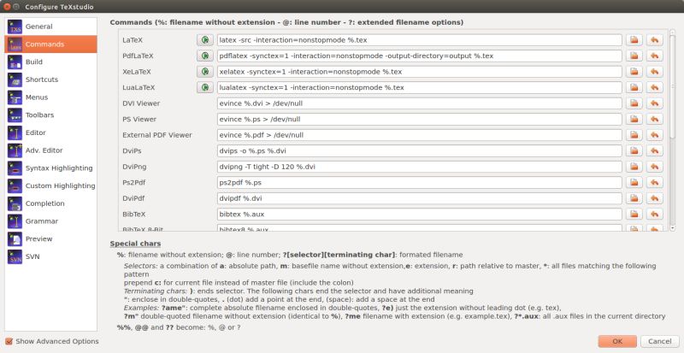
Task: Click the LuaLaTeX command input field
Action: [420, 87]
